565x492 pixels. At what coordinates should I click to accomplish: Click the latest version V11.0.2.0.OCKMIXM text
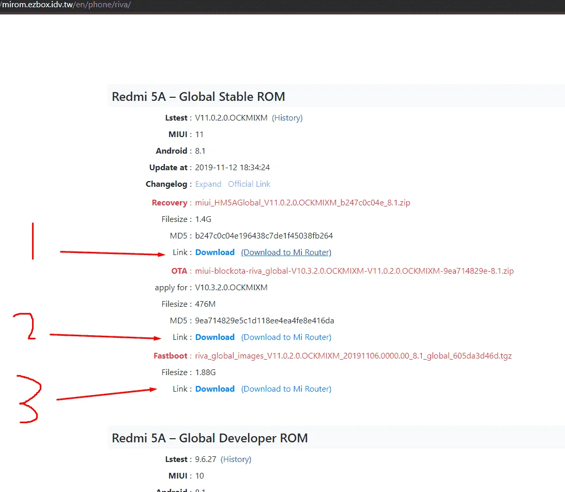coord(231,118)
